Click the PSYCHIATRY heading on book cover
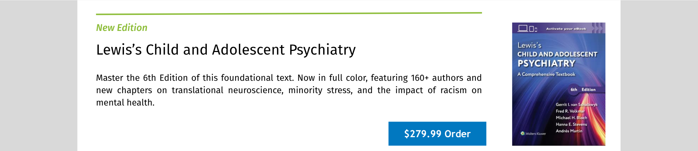 coord(546,64)
